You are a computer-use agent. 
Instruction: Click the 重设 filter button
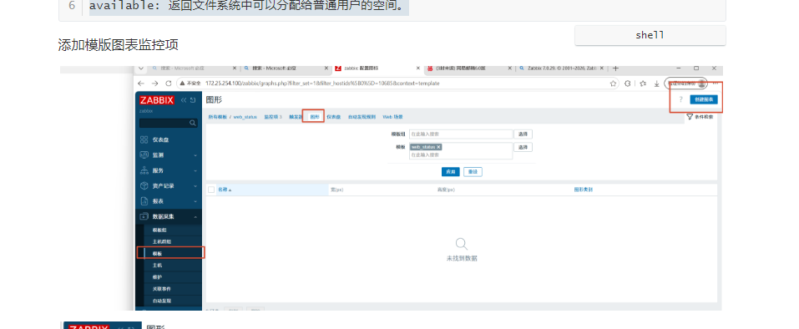(473, 172)
